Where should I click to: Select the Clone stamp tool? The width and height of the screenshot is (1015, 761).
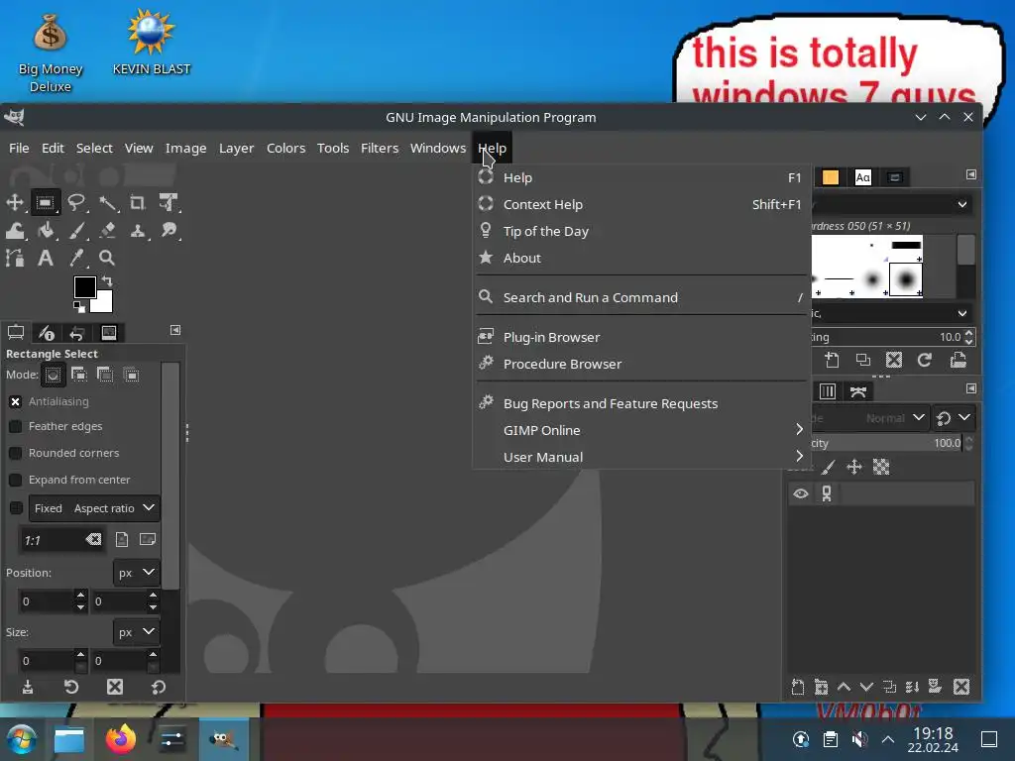click(137, 230)
